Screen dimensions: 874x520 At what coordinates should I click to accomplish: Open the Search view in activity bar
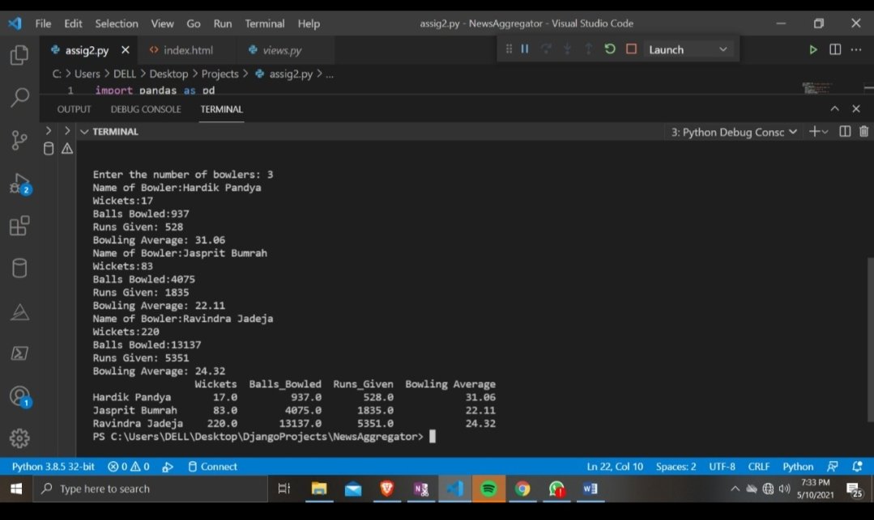[x=19, y=97]
